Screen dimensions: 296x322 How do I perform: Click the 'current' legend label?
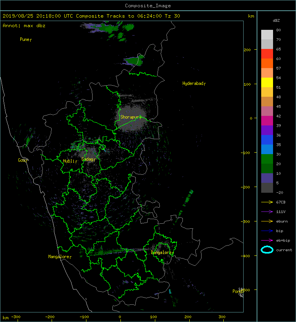coord(284,250)
